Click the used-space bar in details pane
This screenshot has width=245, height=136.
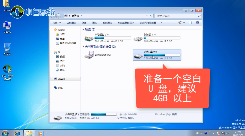pos(104,114)
